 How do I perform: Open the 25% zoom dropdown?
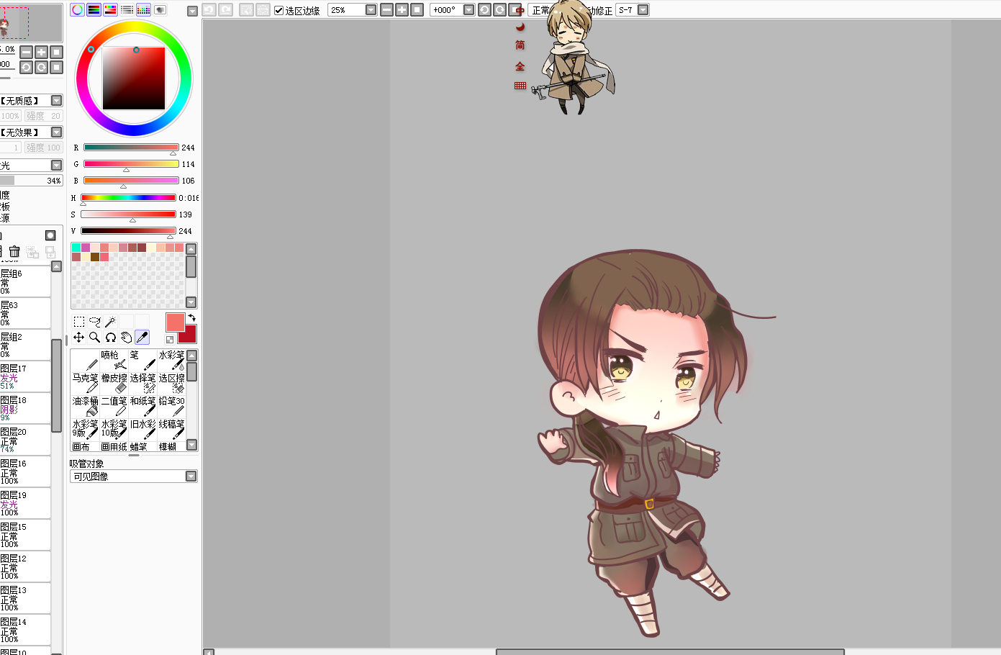(x=371, y=10)
